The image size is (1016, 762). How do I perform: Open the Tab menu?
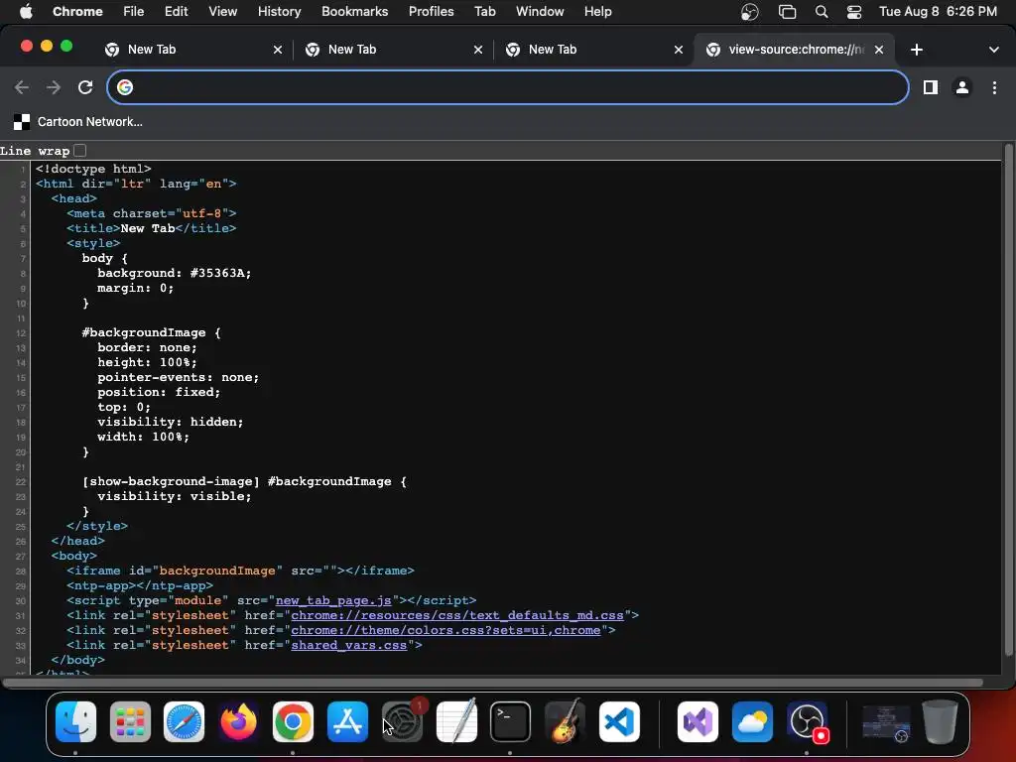click(484, 12)
